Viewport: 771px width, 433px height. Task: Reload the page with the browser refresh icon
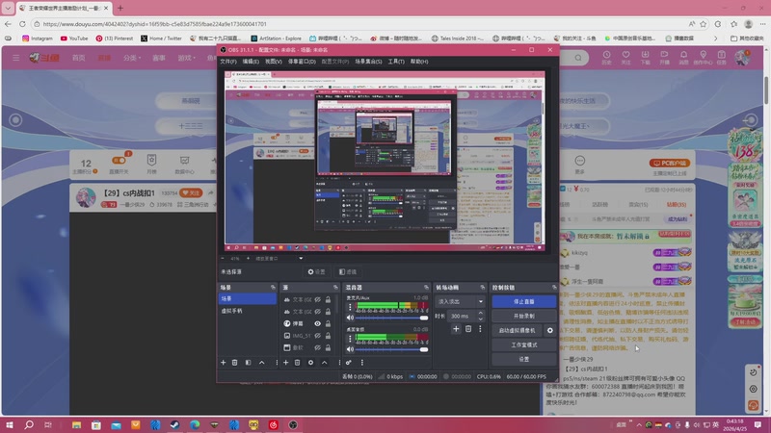[22, 23]
